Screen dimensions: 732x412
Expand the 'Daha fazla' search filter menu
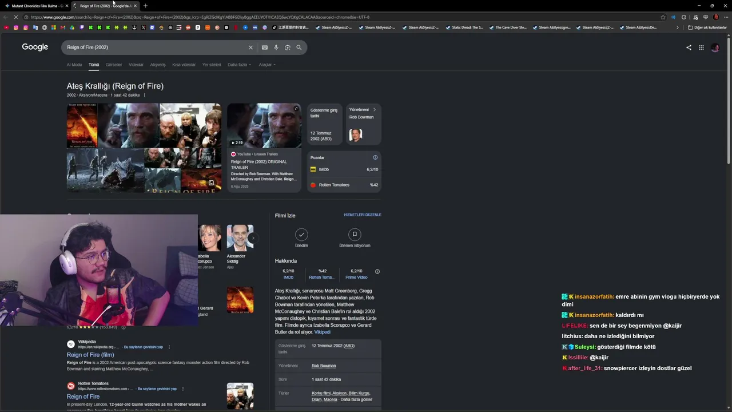239,65
